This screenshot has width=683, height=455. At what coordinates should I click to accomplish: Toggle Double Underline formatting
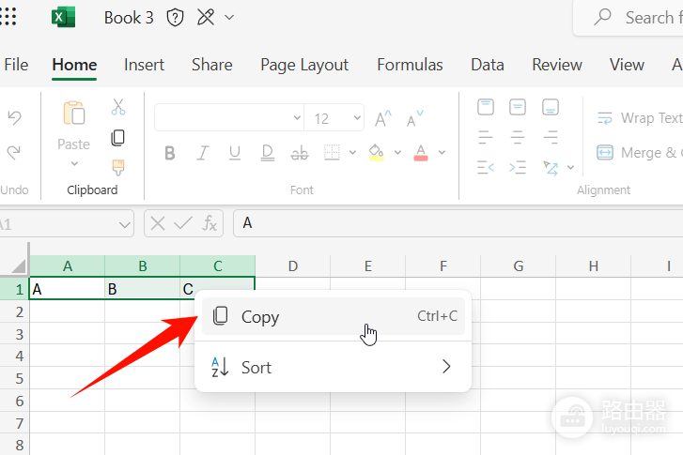268,153
